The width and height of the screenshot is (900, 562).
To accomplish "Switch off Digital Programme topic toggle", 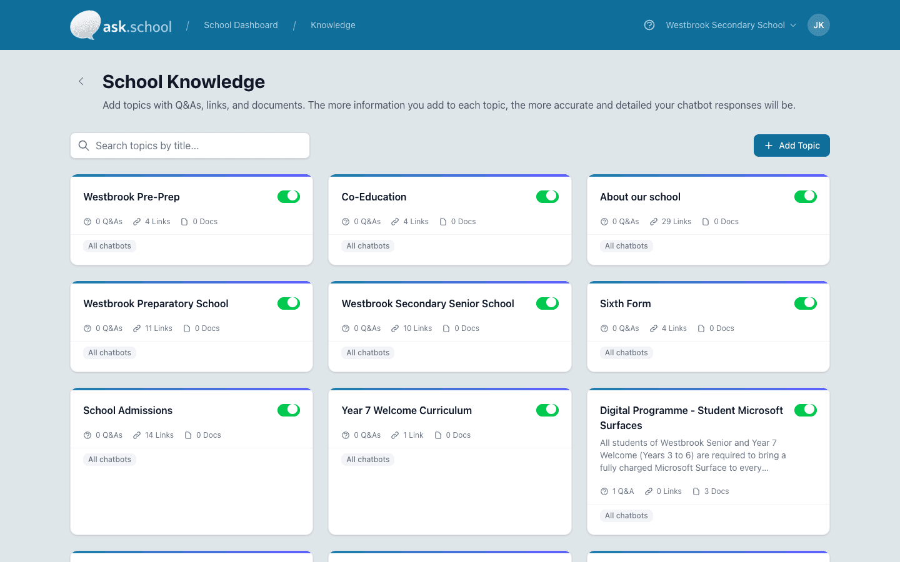I will (x=806, y=410).
